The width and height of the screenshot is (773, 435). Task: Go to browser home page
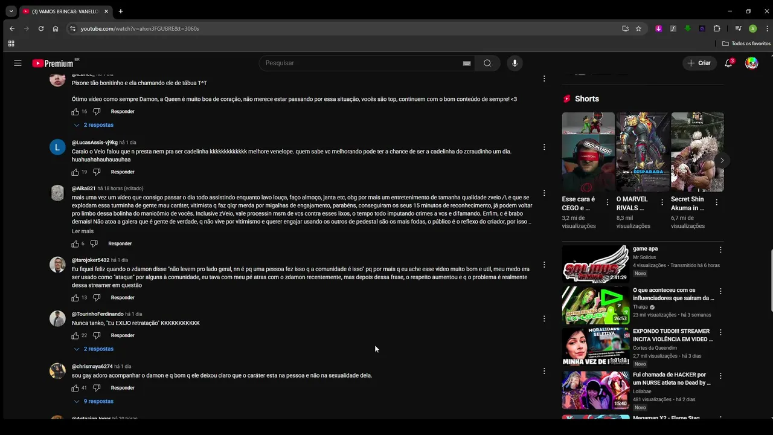coord(56,28)
